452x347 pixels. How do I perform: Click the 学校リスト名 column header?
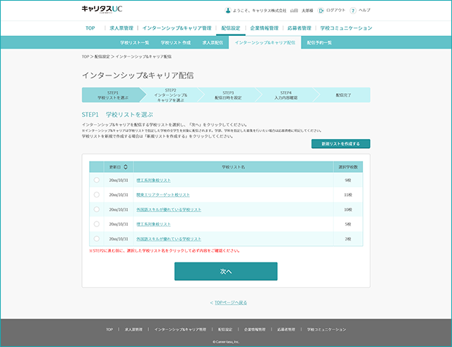point(233,167)
